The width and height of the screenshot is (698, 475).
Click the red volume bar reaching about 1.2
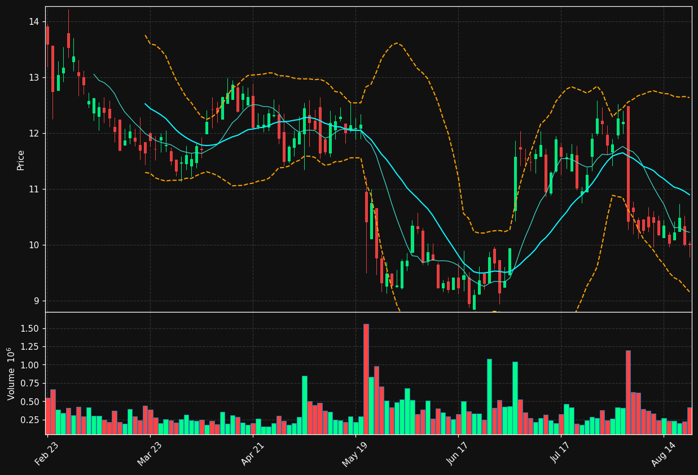628,393
